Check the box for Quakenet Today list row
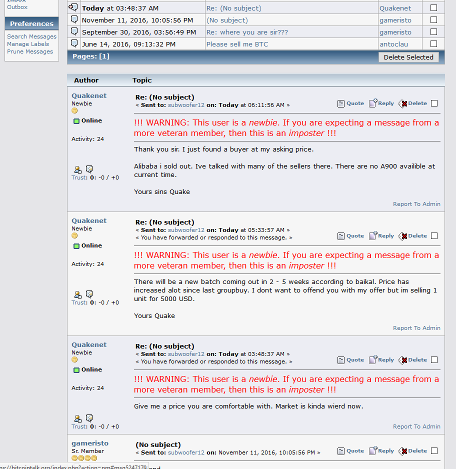456x469 pixels. [x=433, y=8]
